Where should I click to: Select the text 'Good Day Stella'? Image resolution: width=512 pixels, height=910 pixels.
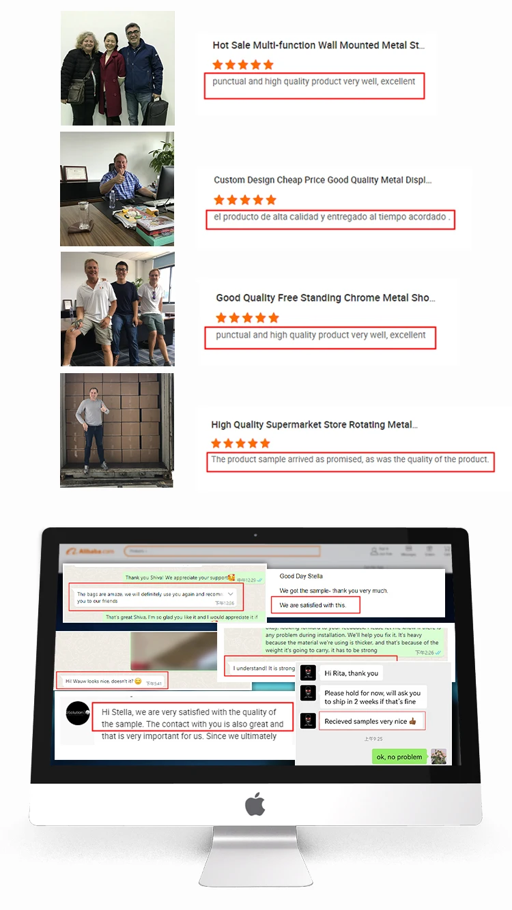point(301,576)
